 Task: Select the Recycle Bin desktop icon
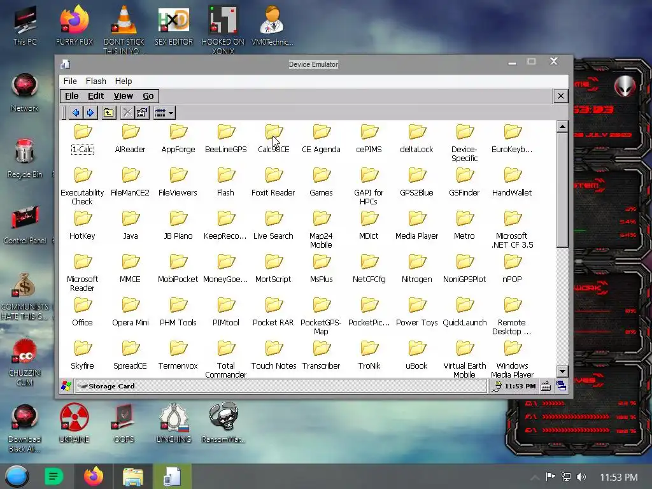tap(25, 159)
